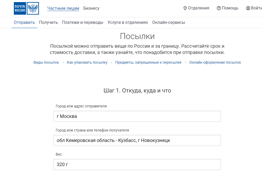This screenshot has height=181, width=262.
Task: Click the sender address field with Москва
Action: pyautogui.click(x=137, y=116)
